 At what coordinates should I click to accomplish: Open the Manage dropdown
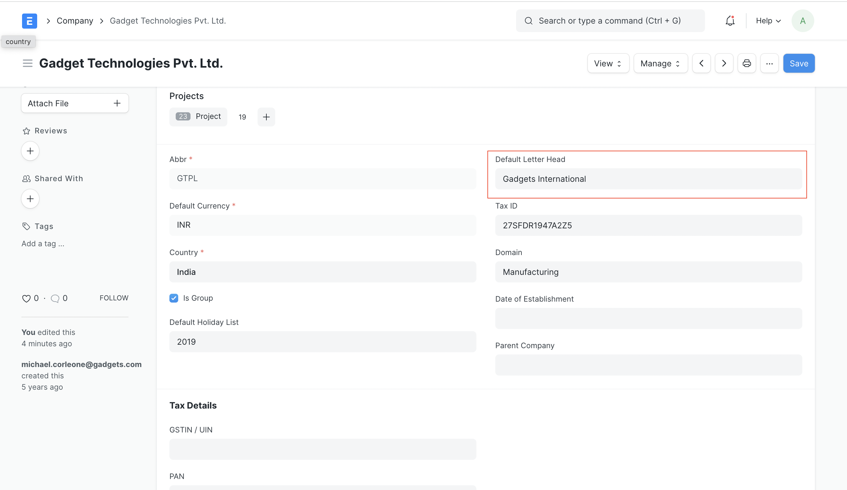tap(660, 63)
